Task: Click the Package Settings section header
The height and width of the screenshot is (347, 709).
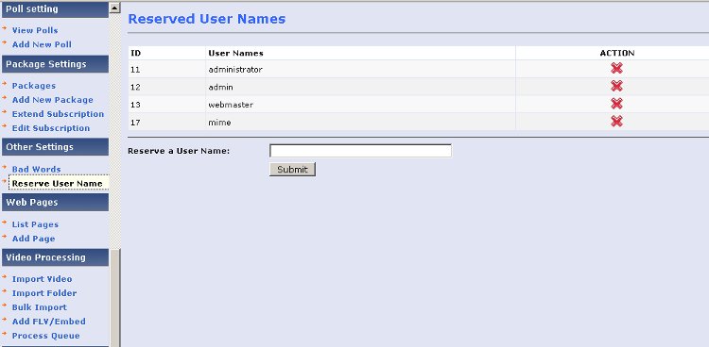Action: point(55,64)
